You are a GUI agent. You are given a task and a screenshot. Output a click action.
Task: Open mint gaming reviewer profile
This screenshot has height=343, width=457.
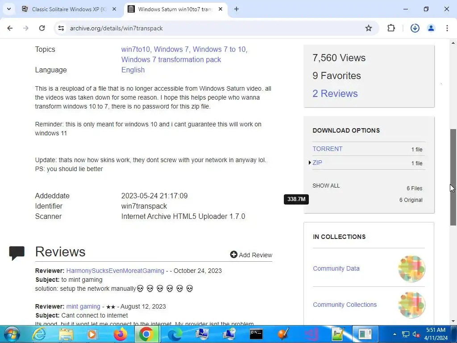point(83,306)
